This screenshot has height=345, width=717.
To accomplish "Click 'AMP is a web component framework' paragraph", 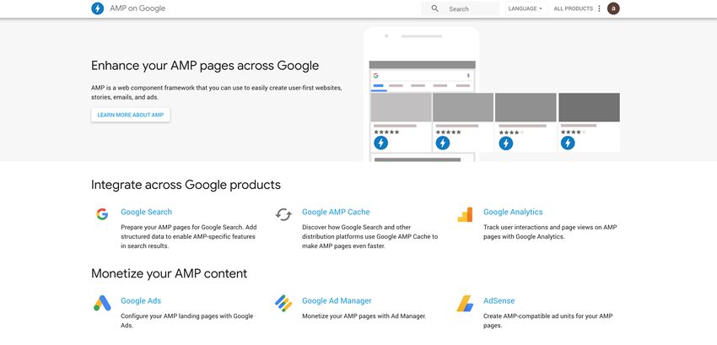I will pos(216,93).
